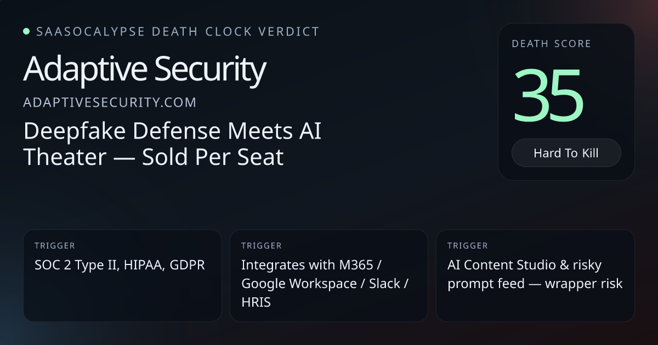Click the Hard To Kill badge
The height and width of the screenshot is (345, 658).
click(566, 153)
